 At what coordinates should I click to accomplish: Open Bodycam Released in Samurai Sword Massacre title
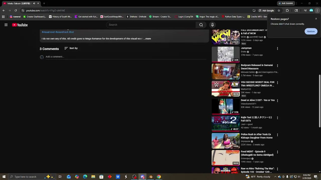pyautogui.click(x=257, y=67)
